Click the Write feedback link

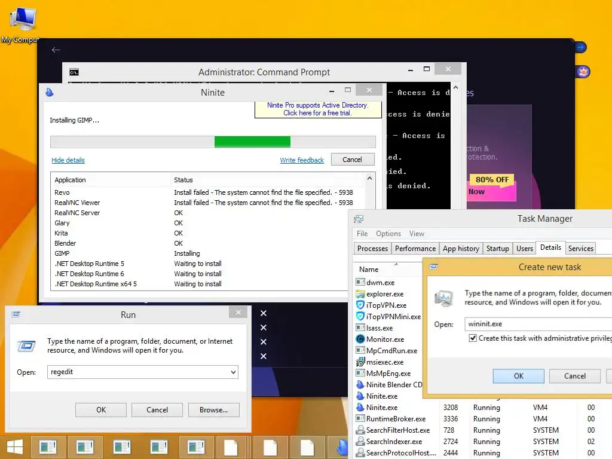tap(302, 160)
